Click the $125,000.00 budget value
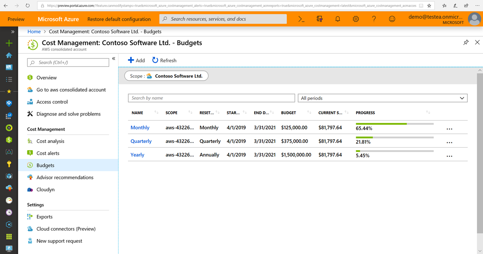The image size is (483, 254). [x=294, y=128]
